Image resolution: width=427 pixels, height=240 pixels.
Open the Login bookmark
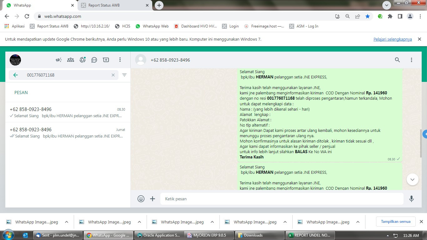[x=230, y=26]
